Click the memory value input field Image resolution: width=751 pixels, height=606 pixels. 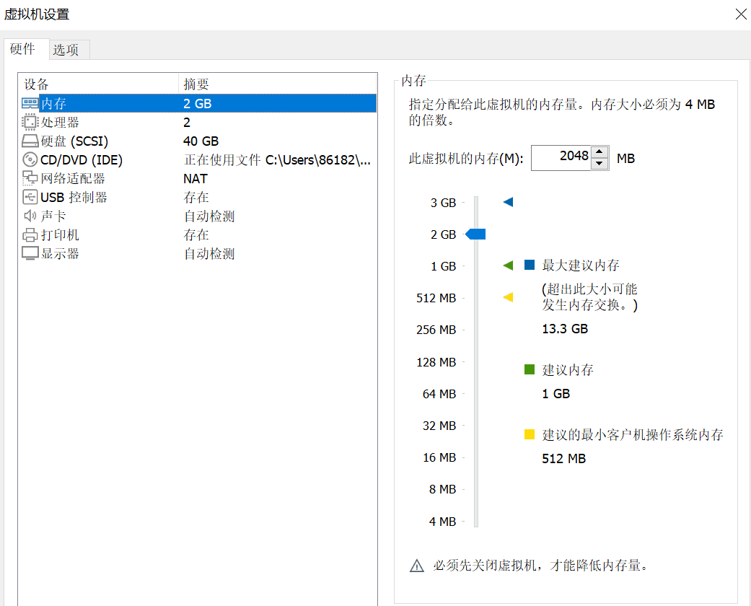561,157
